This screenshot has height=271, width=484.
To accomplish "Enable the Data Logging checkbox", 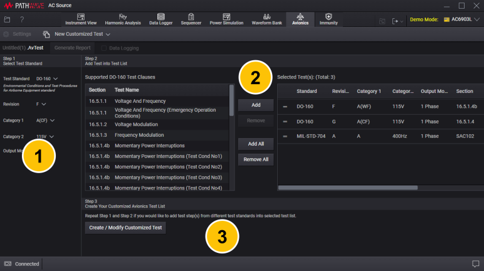I will (x=104, y=48).
